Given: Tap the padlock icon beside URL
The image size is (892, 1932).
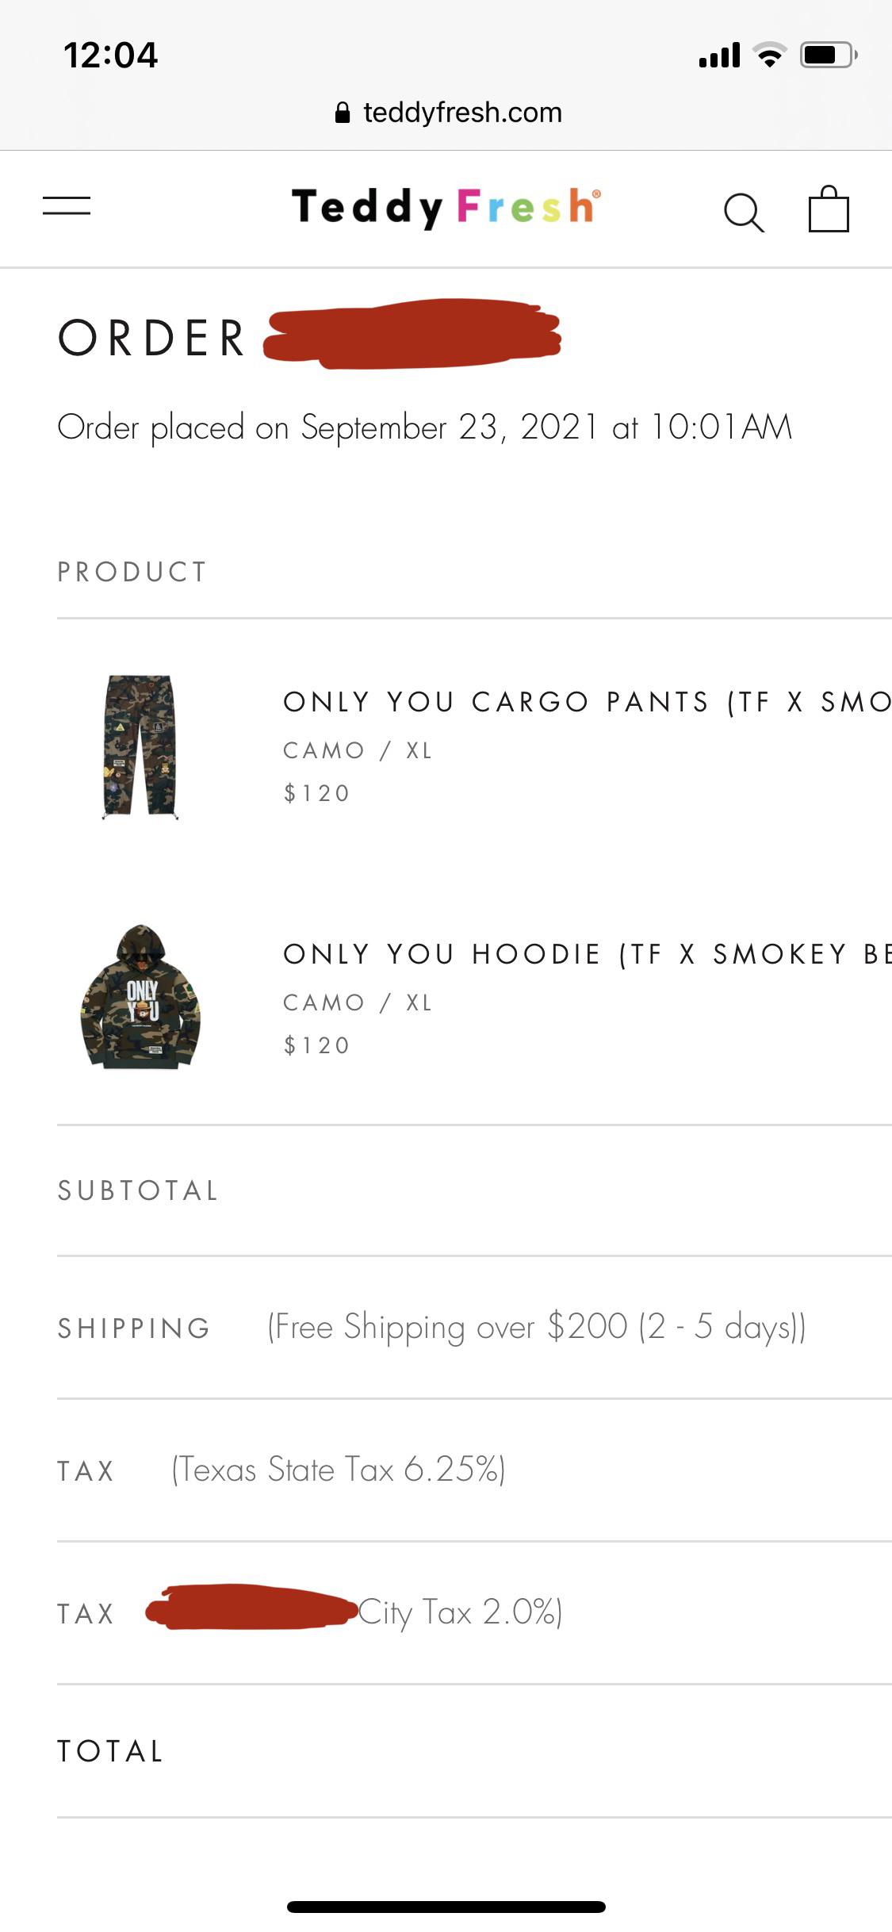Looking at the screenshot, I should pyautogui.click(x=343, y=113).
